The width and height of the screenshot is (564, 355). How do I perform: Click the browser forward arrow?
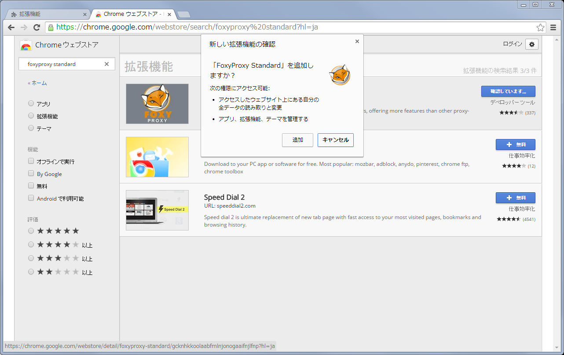click(24, 27)
